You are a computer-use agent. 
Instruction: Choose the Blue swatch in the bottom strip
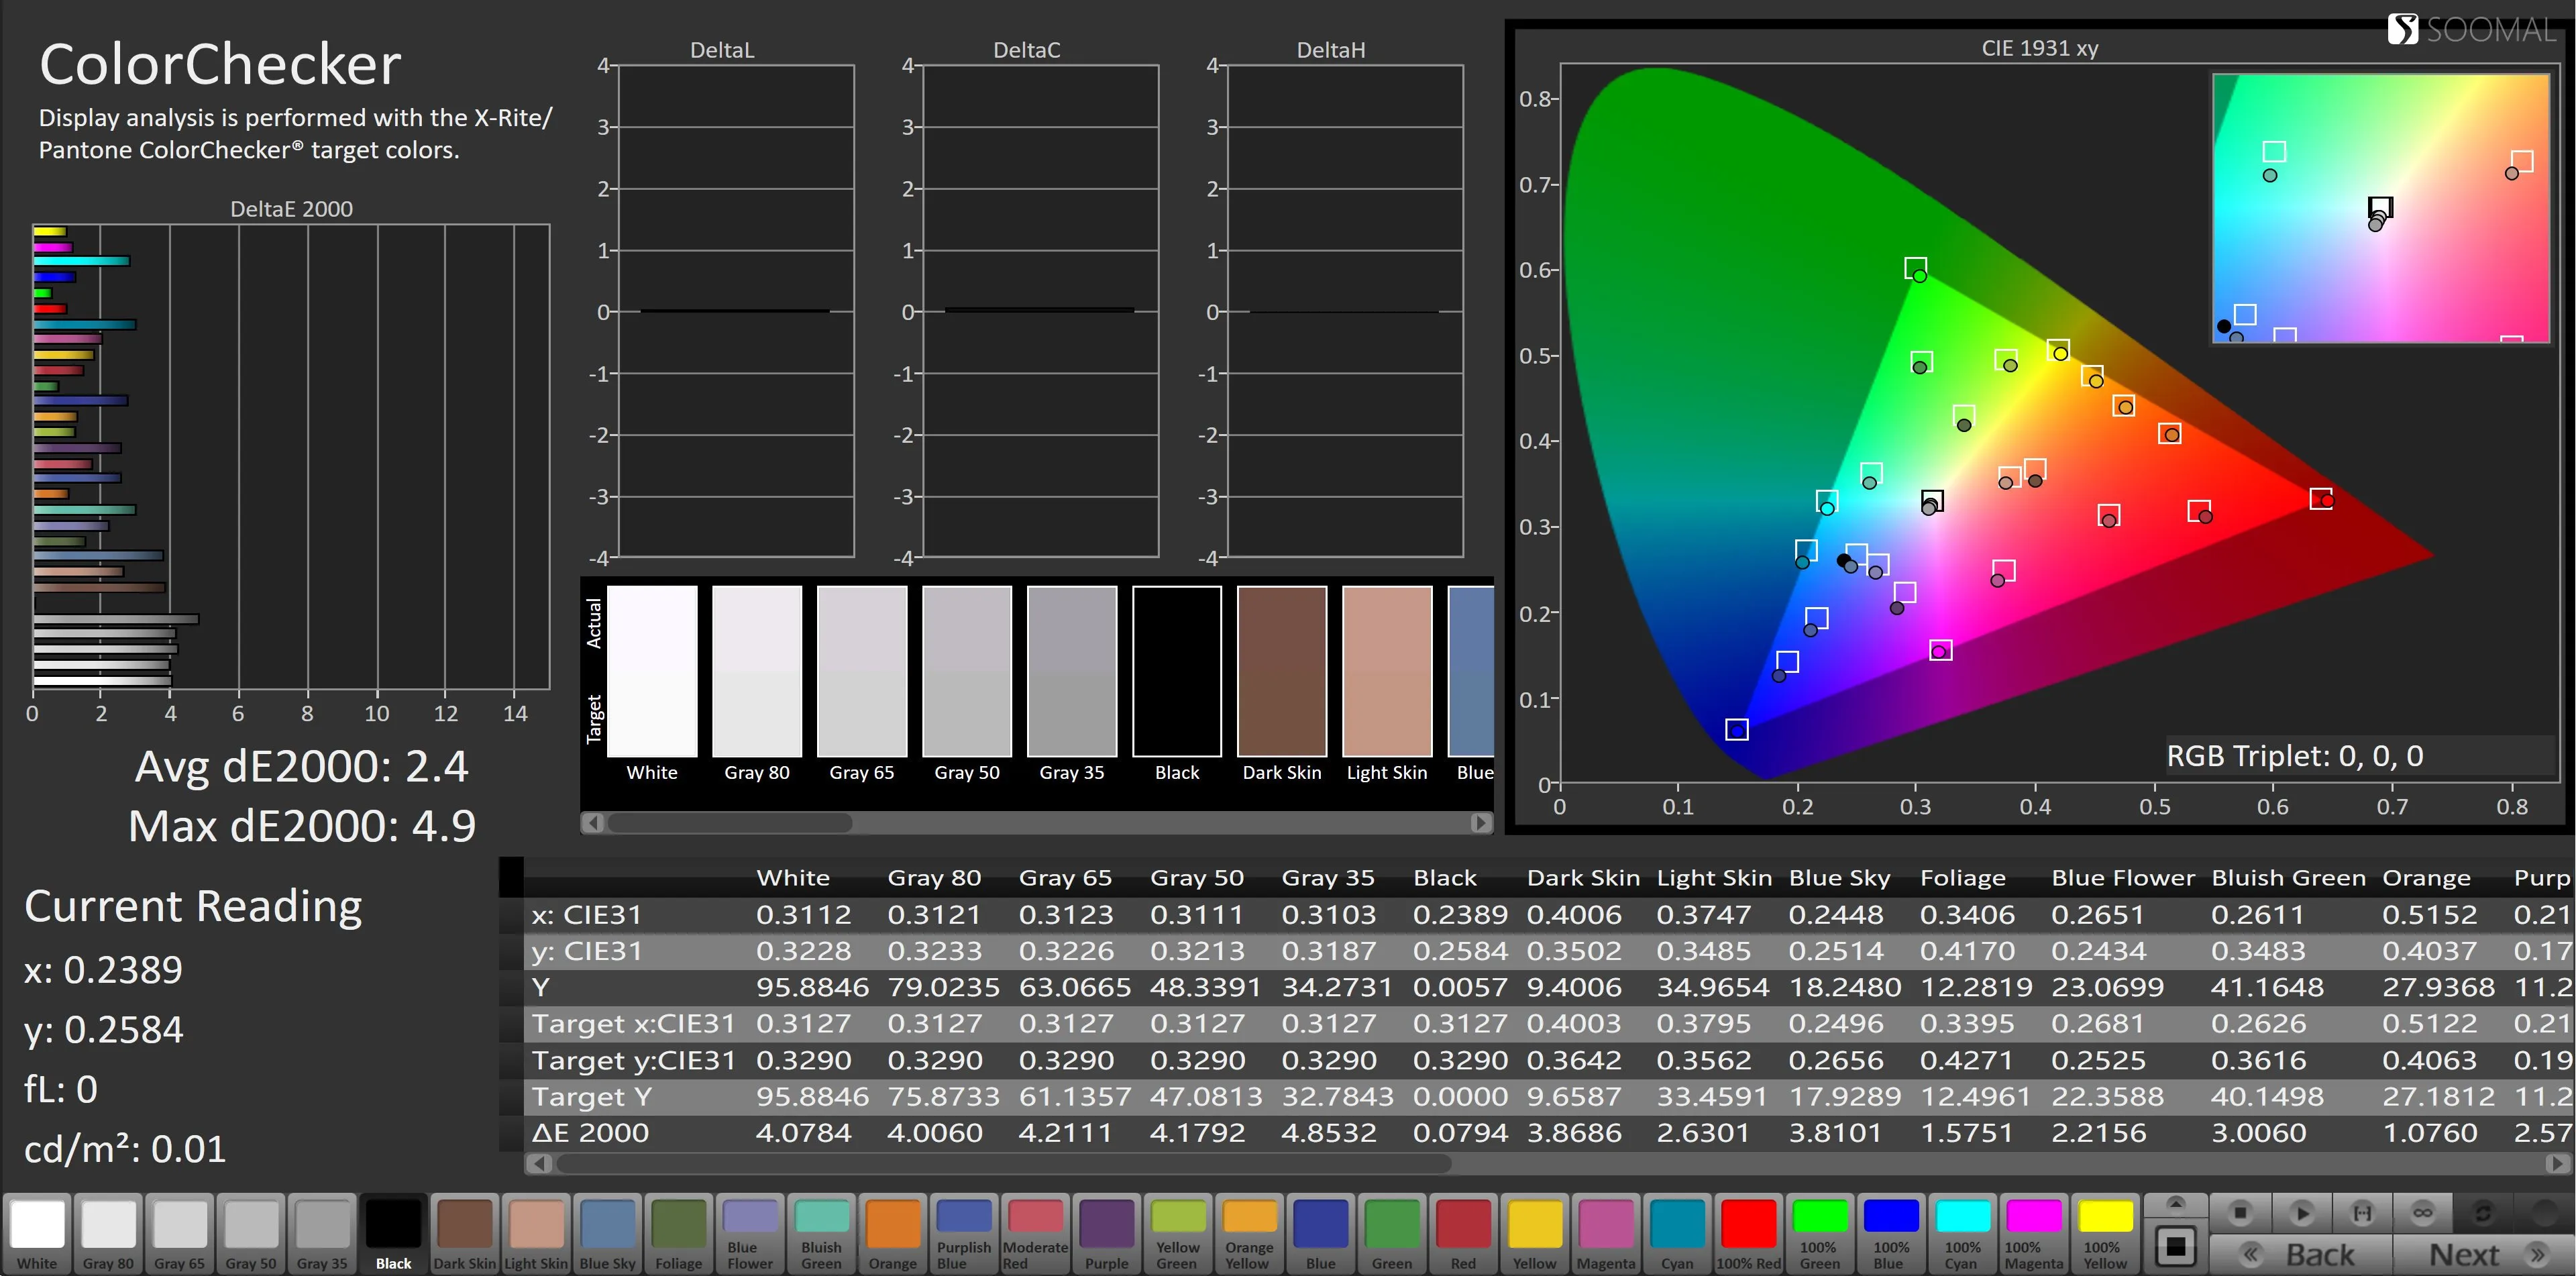(x=1320, y=1233)
